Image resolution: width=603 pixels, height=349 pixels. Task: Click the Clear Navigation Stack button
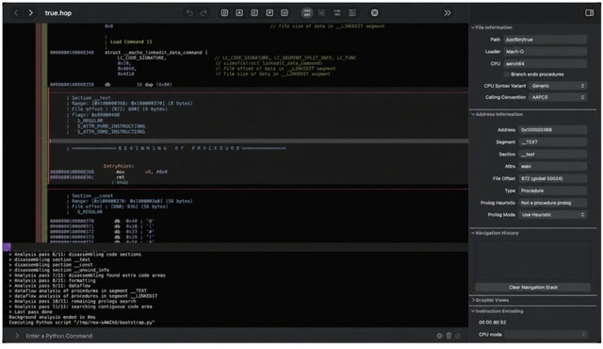pos(532,288)
